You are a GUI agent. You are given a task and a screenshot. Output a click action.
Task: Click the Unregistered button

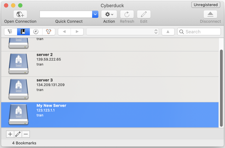(x=206, y=5)
